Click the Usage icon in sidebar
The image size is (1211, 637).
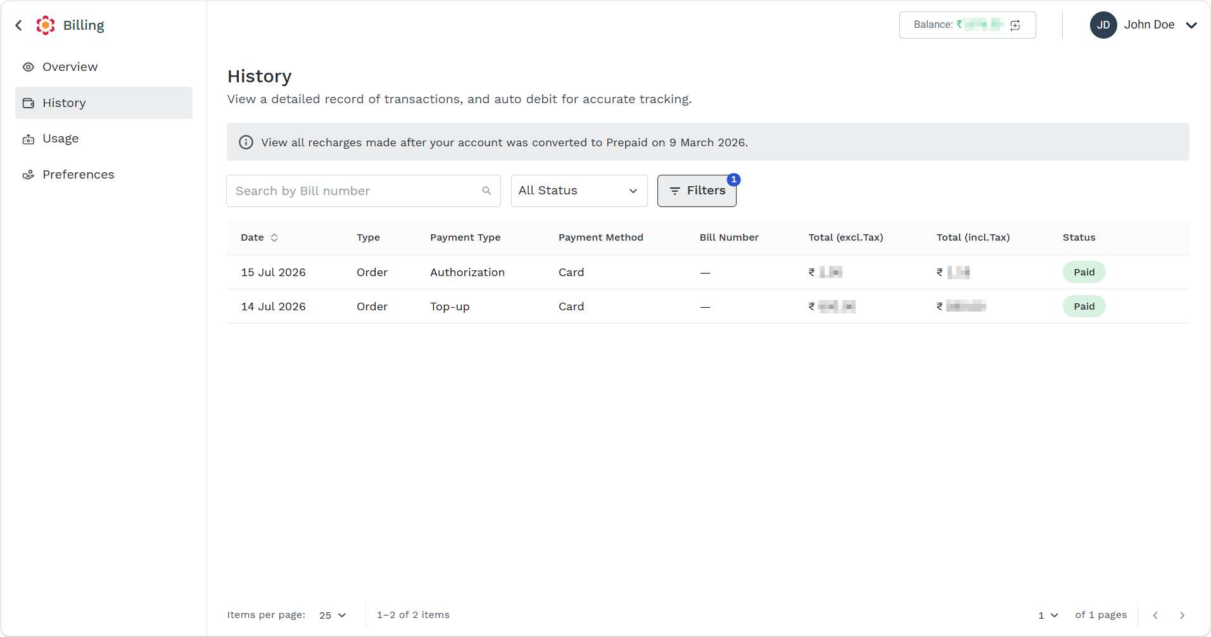pos(29,139)
